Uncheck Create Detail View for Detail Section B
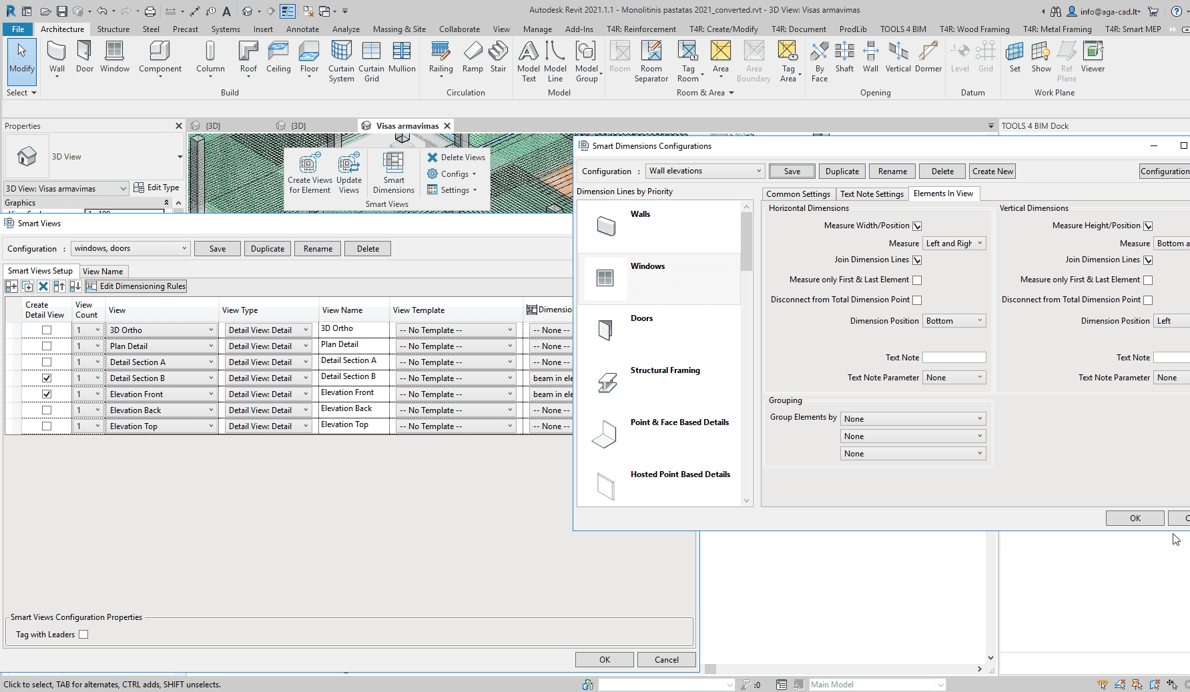 [47, 378]
